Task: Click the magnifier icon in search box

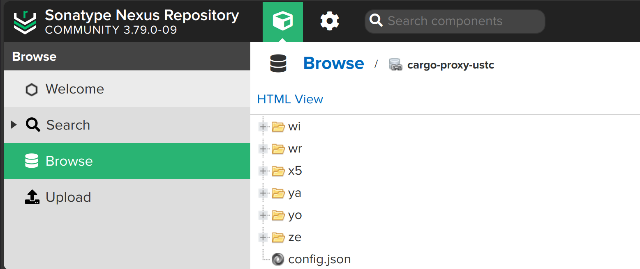Action: click(x=376, y=20)
